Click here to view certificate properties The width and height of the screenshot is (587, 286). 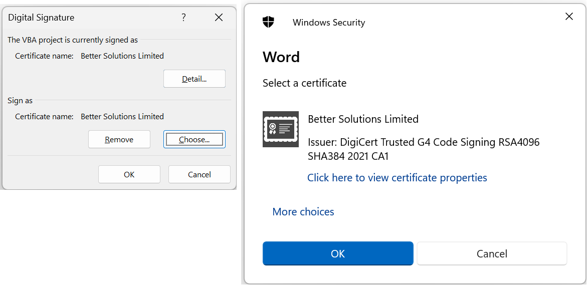397,178
